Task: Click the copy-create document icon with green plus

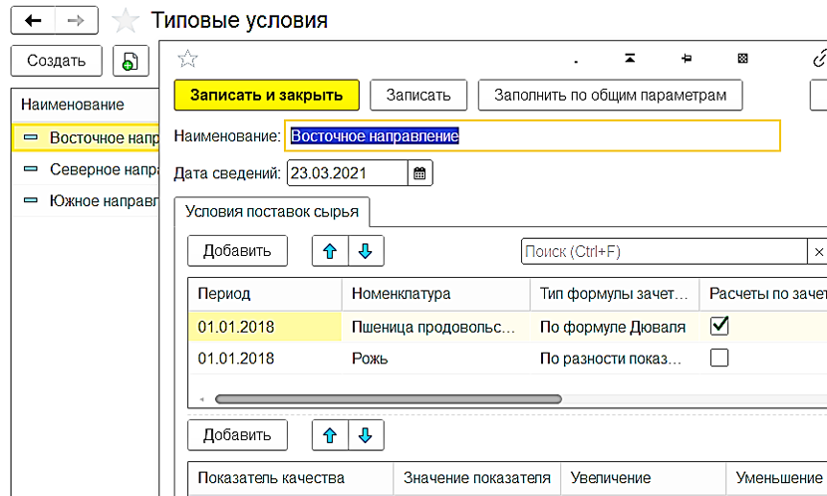Action: (131, 61)
